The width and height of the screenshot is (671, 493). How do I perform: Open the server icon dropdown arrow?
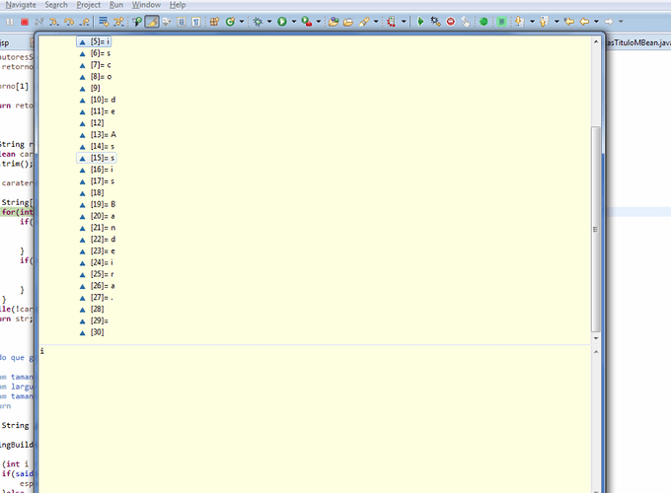(x=404, y=22)
